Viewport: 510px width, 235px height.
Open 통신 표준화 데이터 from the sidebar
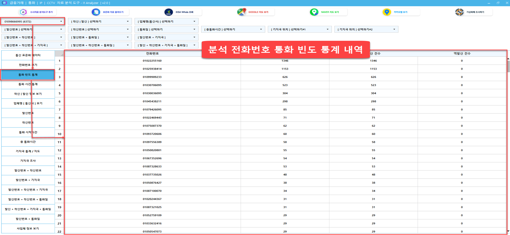pyautogui.click(x=28, y=55)
